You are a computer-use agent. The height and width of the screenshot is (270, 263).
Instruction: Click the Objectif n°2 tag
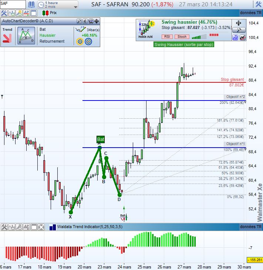coord(235,97)
